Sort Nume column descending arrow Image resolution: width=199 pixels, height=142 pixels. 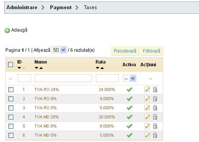37,68
